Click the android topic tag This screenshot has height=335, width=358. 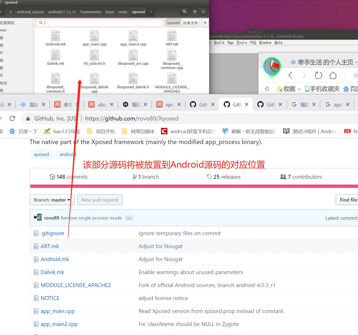coord(68,154)
